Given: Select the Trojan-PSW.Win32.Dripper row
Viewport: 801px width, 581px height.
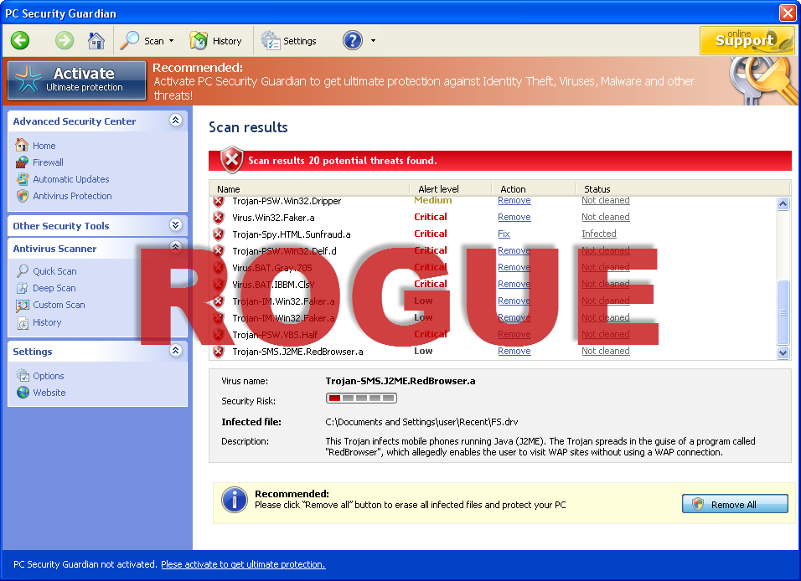Looking at the screenshot, I should [x=287, y=201].
